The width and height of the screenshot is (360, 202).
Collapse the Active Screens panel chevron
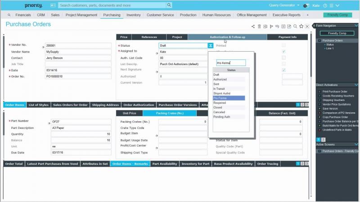(356, 144)
